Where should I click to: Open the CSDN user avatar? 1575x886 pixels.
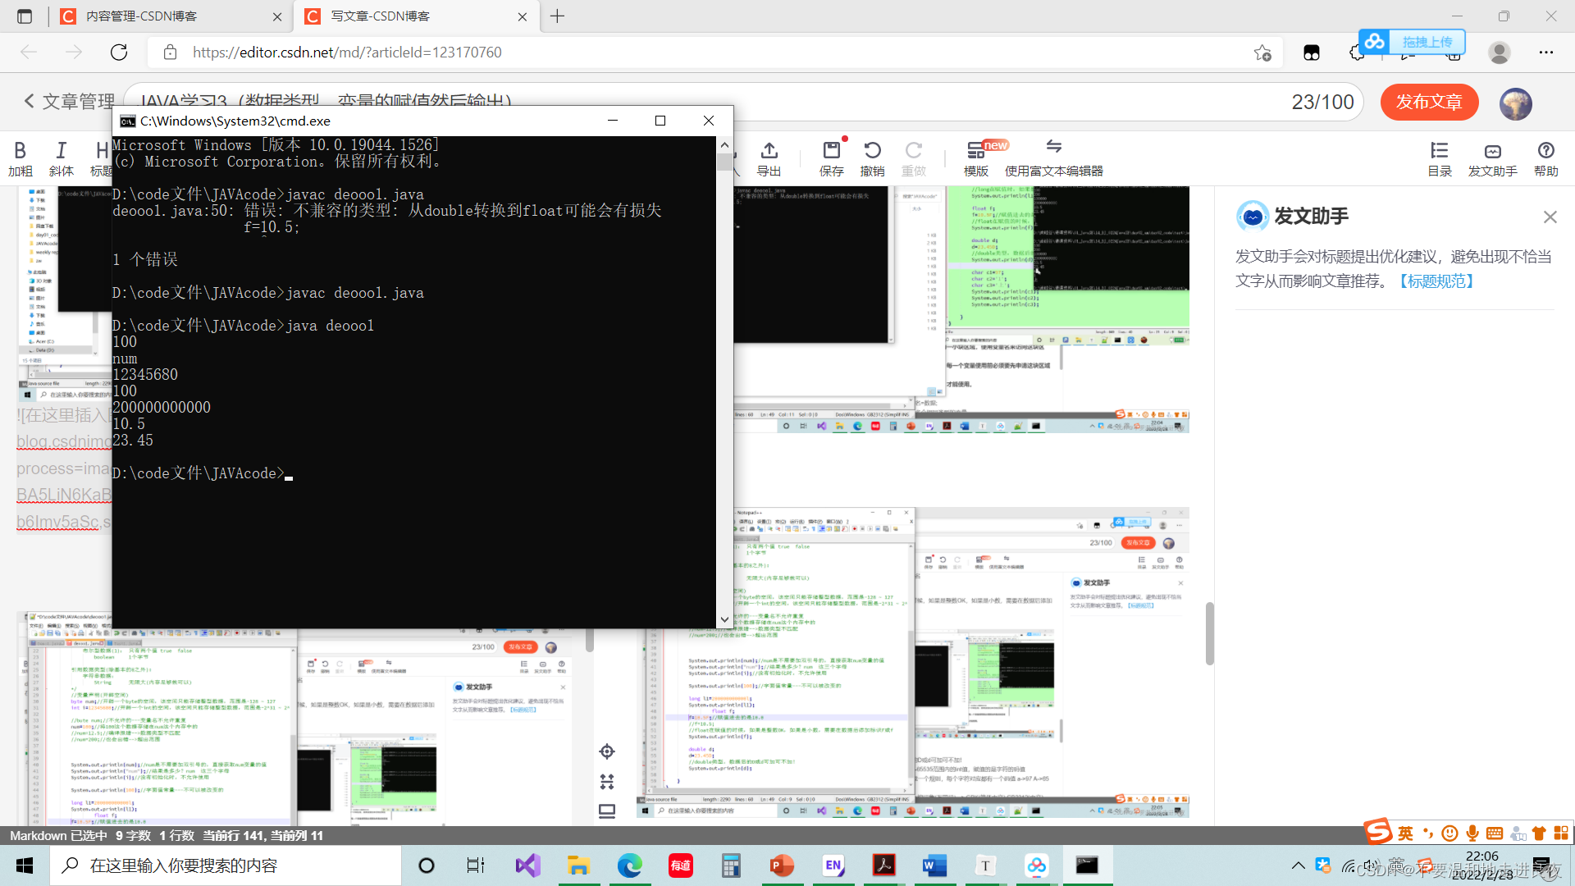pos(1515,103)
